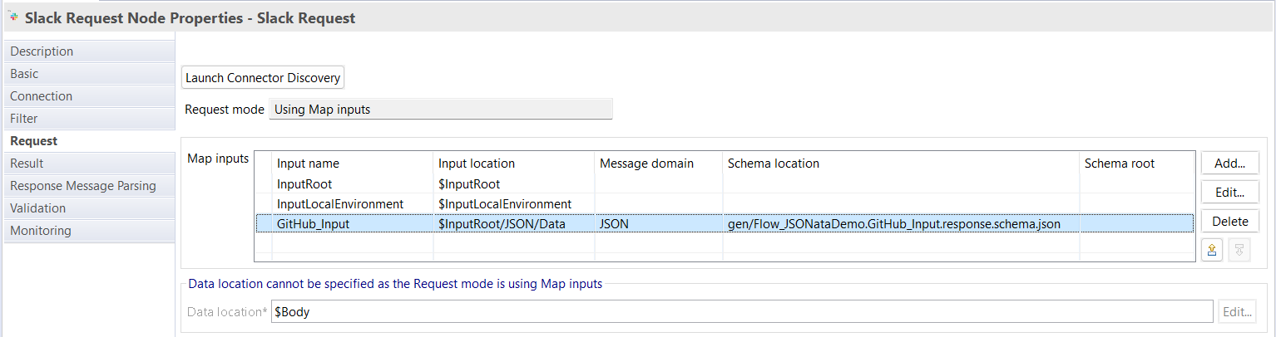Click the Input name column header

tap(309, 164)
